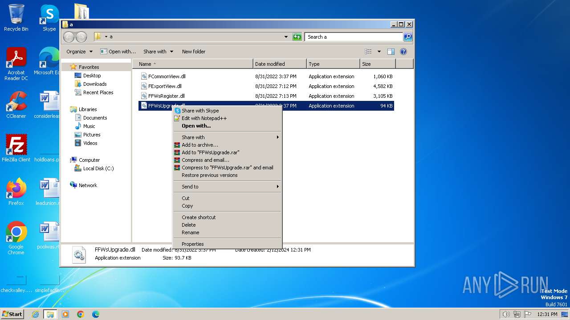The image size is (570, 320).
Task: Choose Rename in context menu
Action: coord(228,232)
